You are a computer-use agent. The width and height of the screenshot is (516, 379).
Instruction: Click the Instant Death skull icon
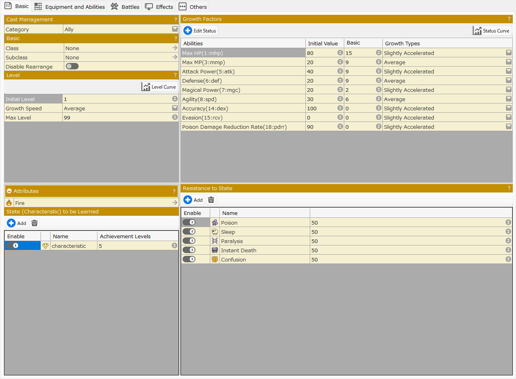coord(215,250)
